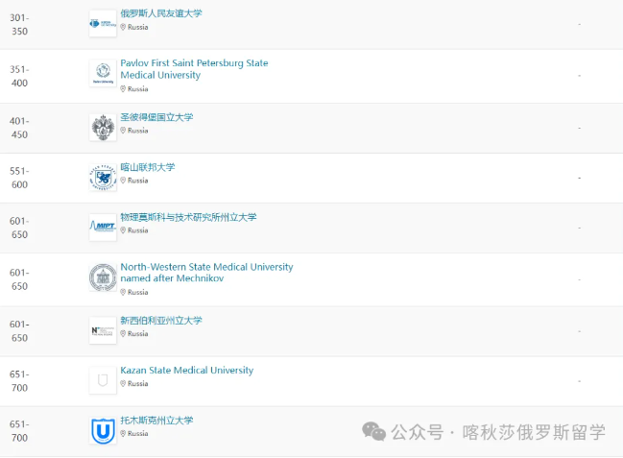Click the location pin under 物理莫斯科与技术研究所州立大学
Viewport: 623px width, 458px height.
[123, 230]
